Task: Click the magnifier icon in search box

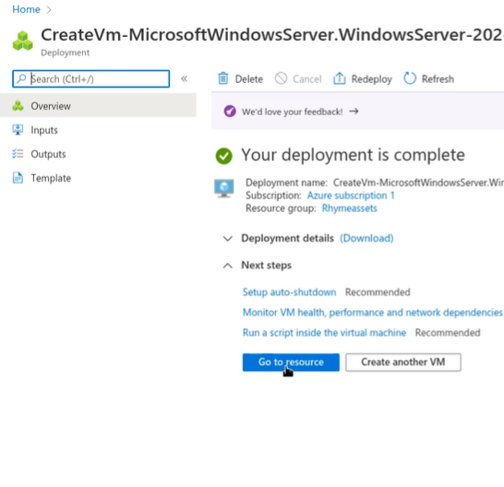Action: (21, 78)
